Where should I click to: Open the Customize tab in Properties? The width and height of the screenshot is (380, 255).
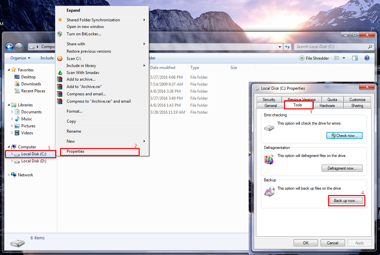(x=357, y=100)
